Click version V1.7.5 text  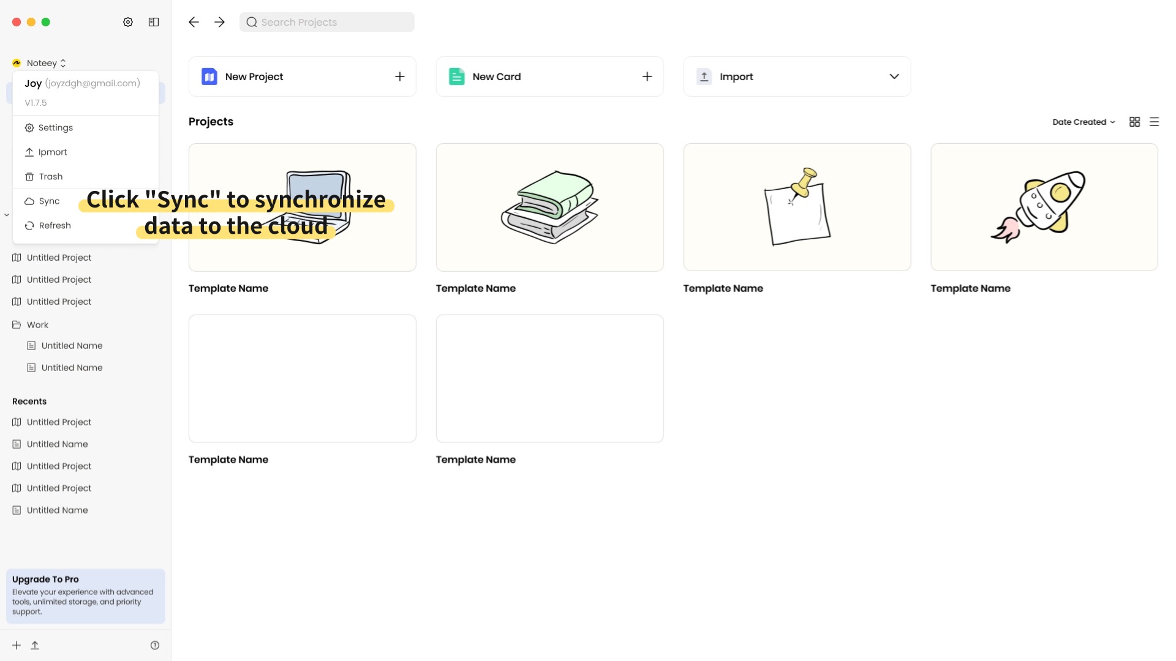[x=36, y=103]
